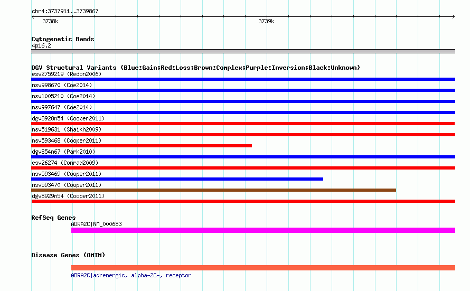The image size is (470, 291).
Task: Select the blue nsv593469 gain bar
Action: [x=177, y=179]
